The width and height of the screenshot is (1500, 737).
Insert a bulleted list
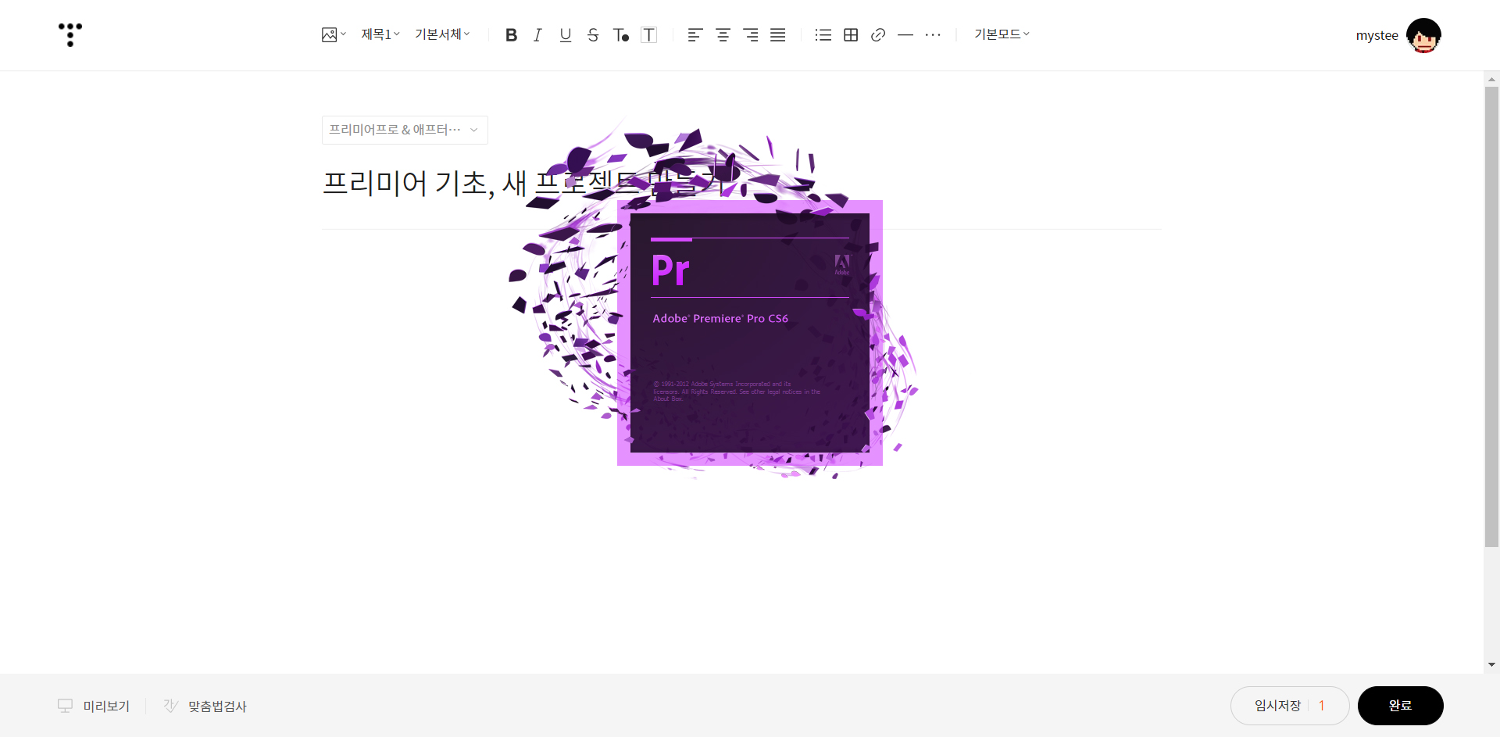click(x=823, y=35)
